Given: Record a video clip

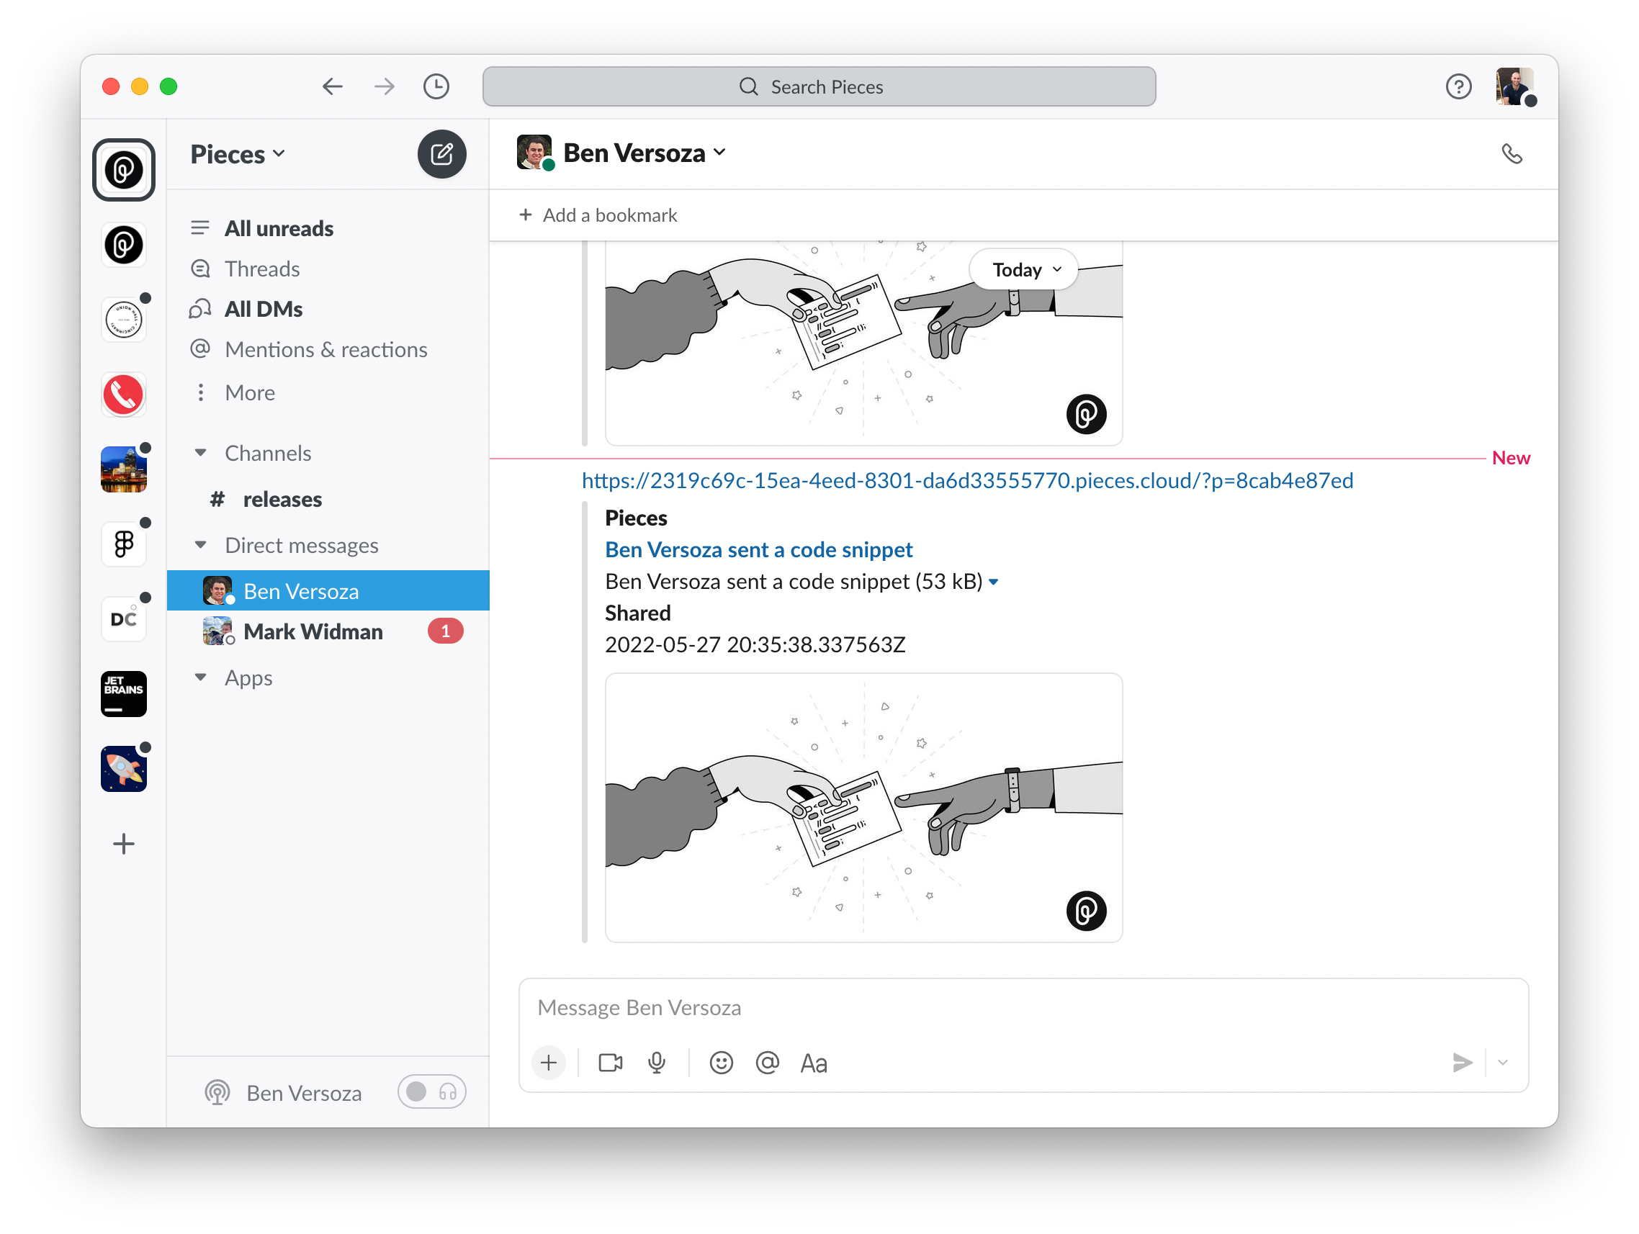Looking at the screenshot, I should (x=611, y=1063).
